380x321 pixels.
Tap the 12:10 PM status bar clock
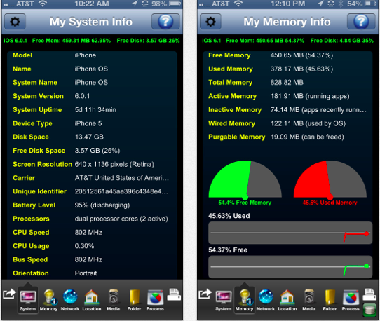coord(287,4)
